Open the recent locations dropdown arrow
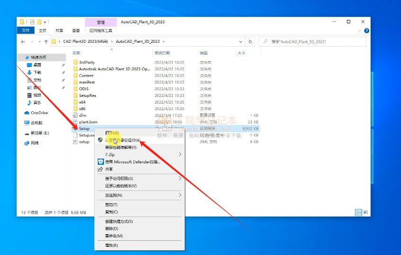 [39, 41]
